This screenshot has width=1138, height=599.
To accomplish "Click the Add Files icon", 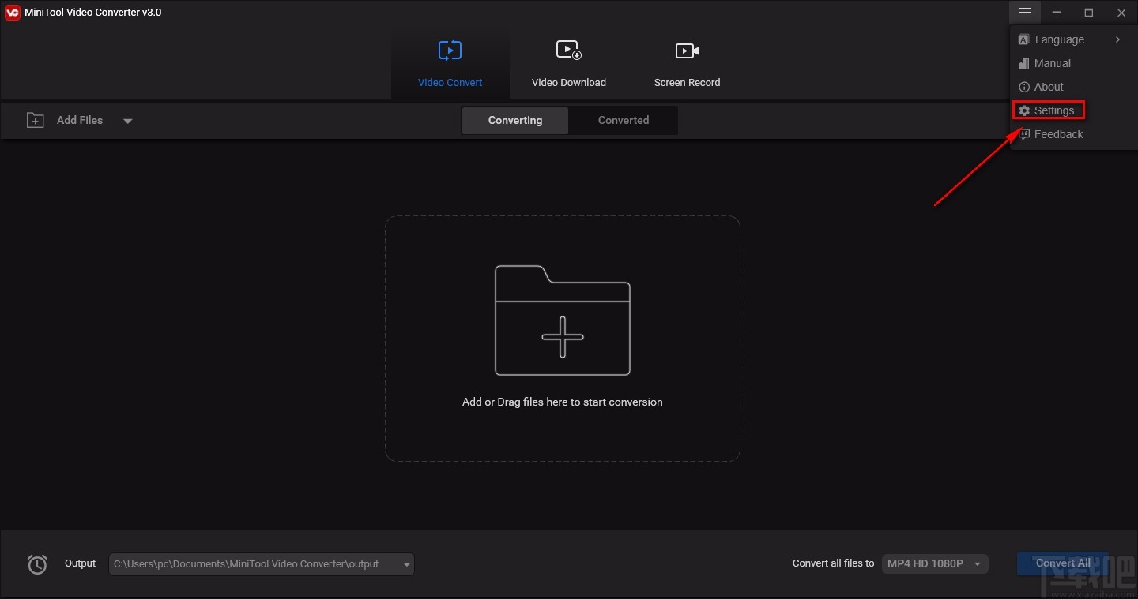I will point(36,120).
